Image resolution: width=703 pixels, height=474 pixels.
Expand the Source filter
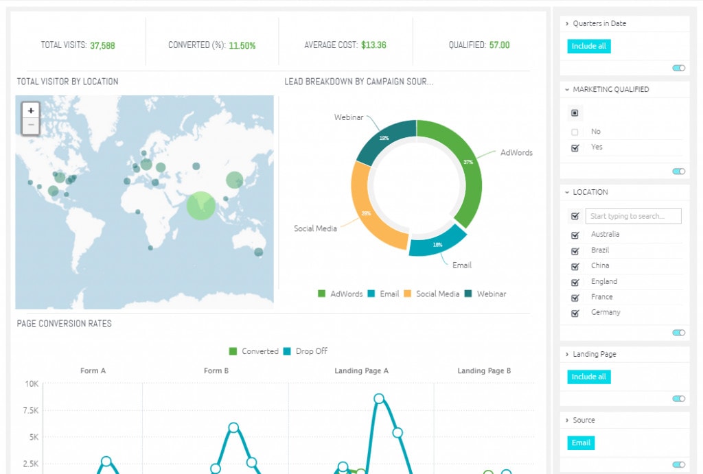567,420
